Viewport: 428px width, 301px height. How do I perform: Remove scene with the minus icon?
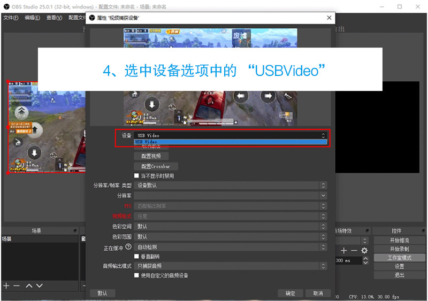(x=17, y=285)
